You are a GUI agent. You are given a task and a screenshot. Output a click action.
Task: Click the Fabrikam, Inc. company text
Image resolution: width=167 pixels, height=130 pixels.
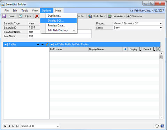(143, 10)
